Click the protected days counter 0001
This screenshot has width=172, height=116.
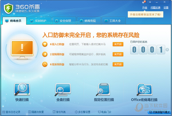pyautogui.click(x=148, y=49)
